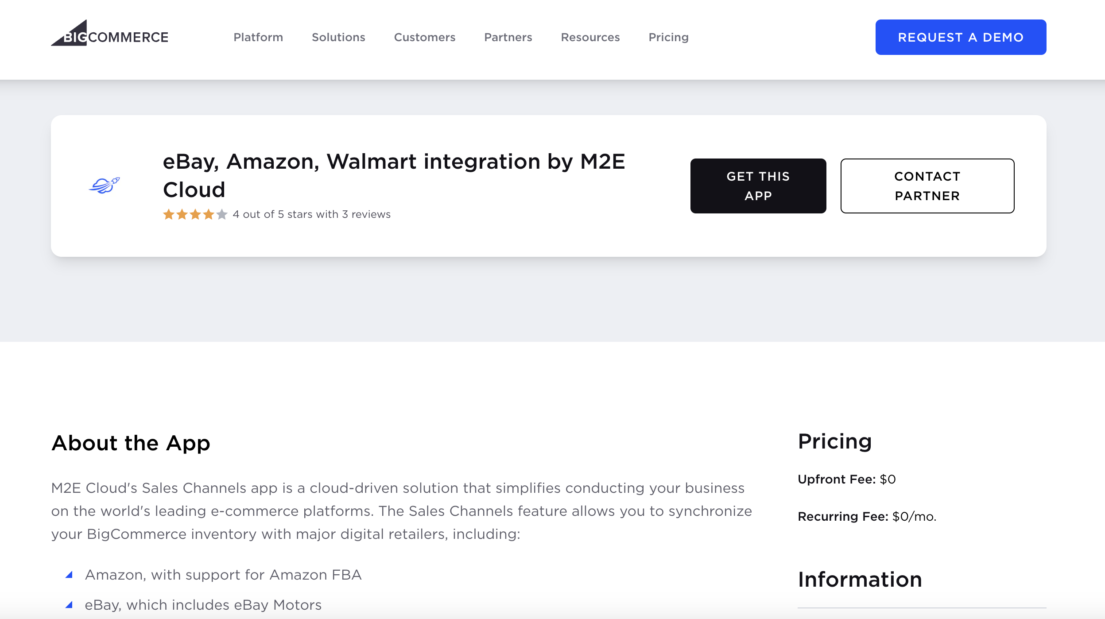The height and width of the screenshot is (619, 1105).
Task: Click the grey fifth rating star
Action: point(222,215)
